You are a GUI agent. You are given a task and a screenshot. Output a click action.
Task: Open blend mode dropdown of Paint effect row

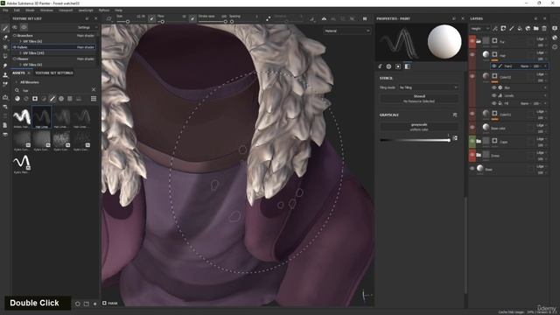pyautogui.click(x=526, y=66)
